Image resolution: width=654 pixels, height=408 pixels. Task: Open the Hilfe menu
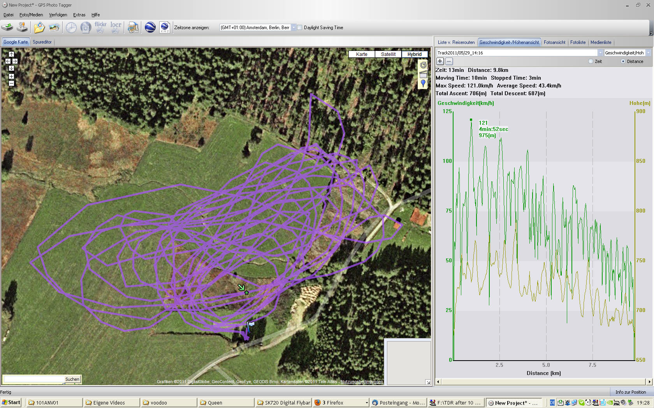95,15
